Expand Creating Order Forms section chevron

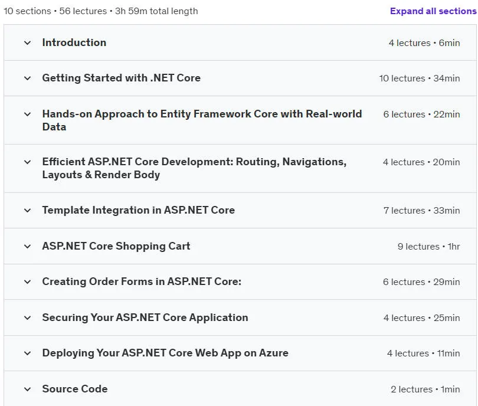[27, 282]
